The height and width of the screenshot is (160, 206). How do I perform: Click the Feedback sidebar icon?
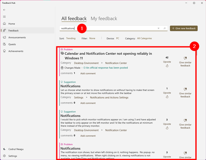[4, 30]
